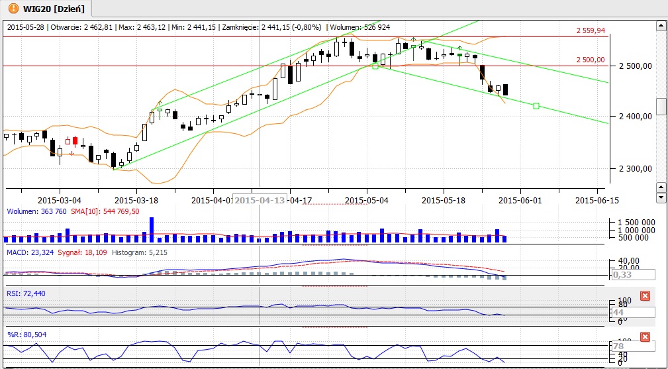Click the vertical scrollbar thumb on the right
Viewport: 668px width, 369px height.
661,107
